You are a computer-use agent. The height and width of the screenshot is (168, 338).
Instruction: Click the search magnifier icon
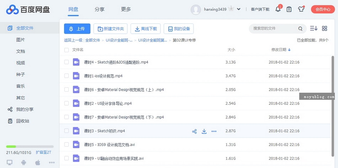[x=300, y=29]
